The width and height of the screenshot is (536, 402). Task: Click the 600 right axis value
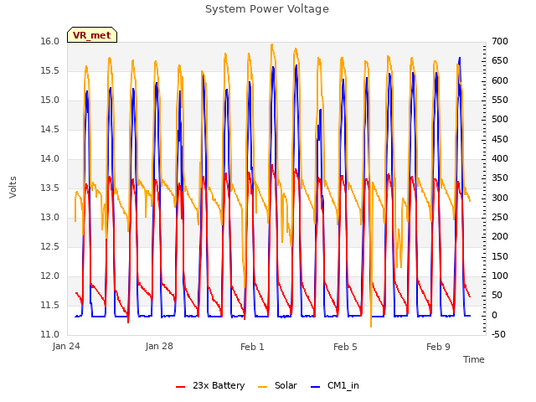pyautogui.click(x=500, y=80)
